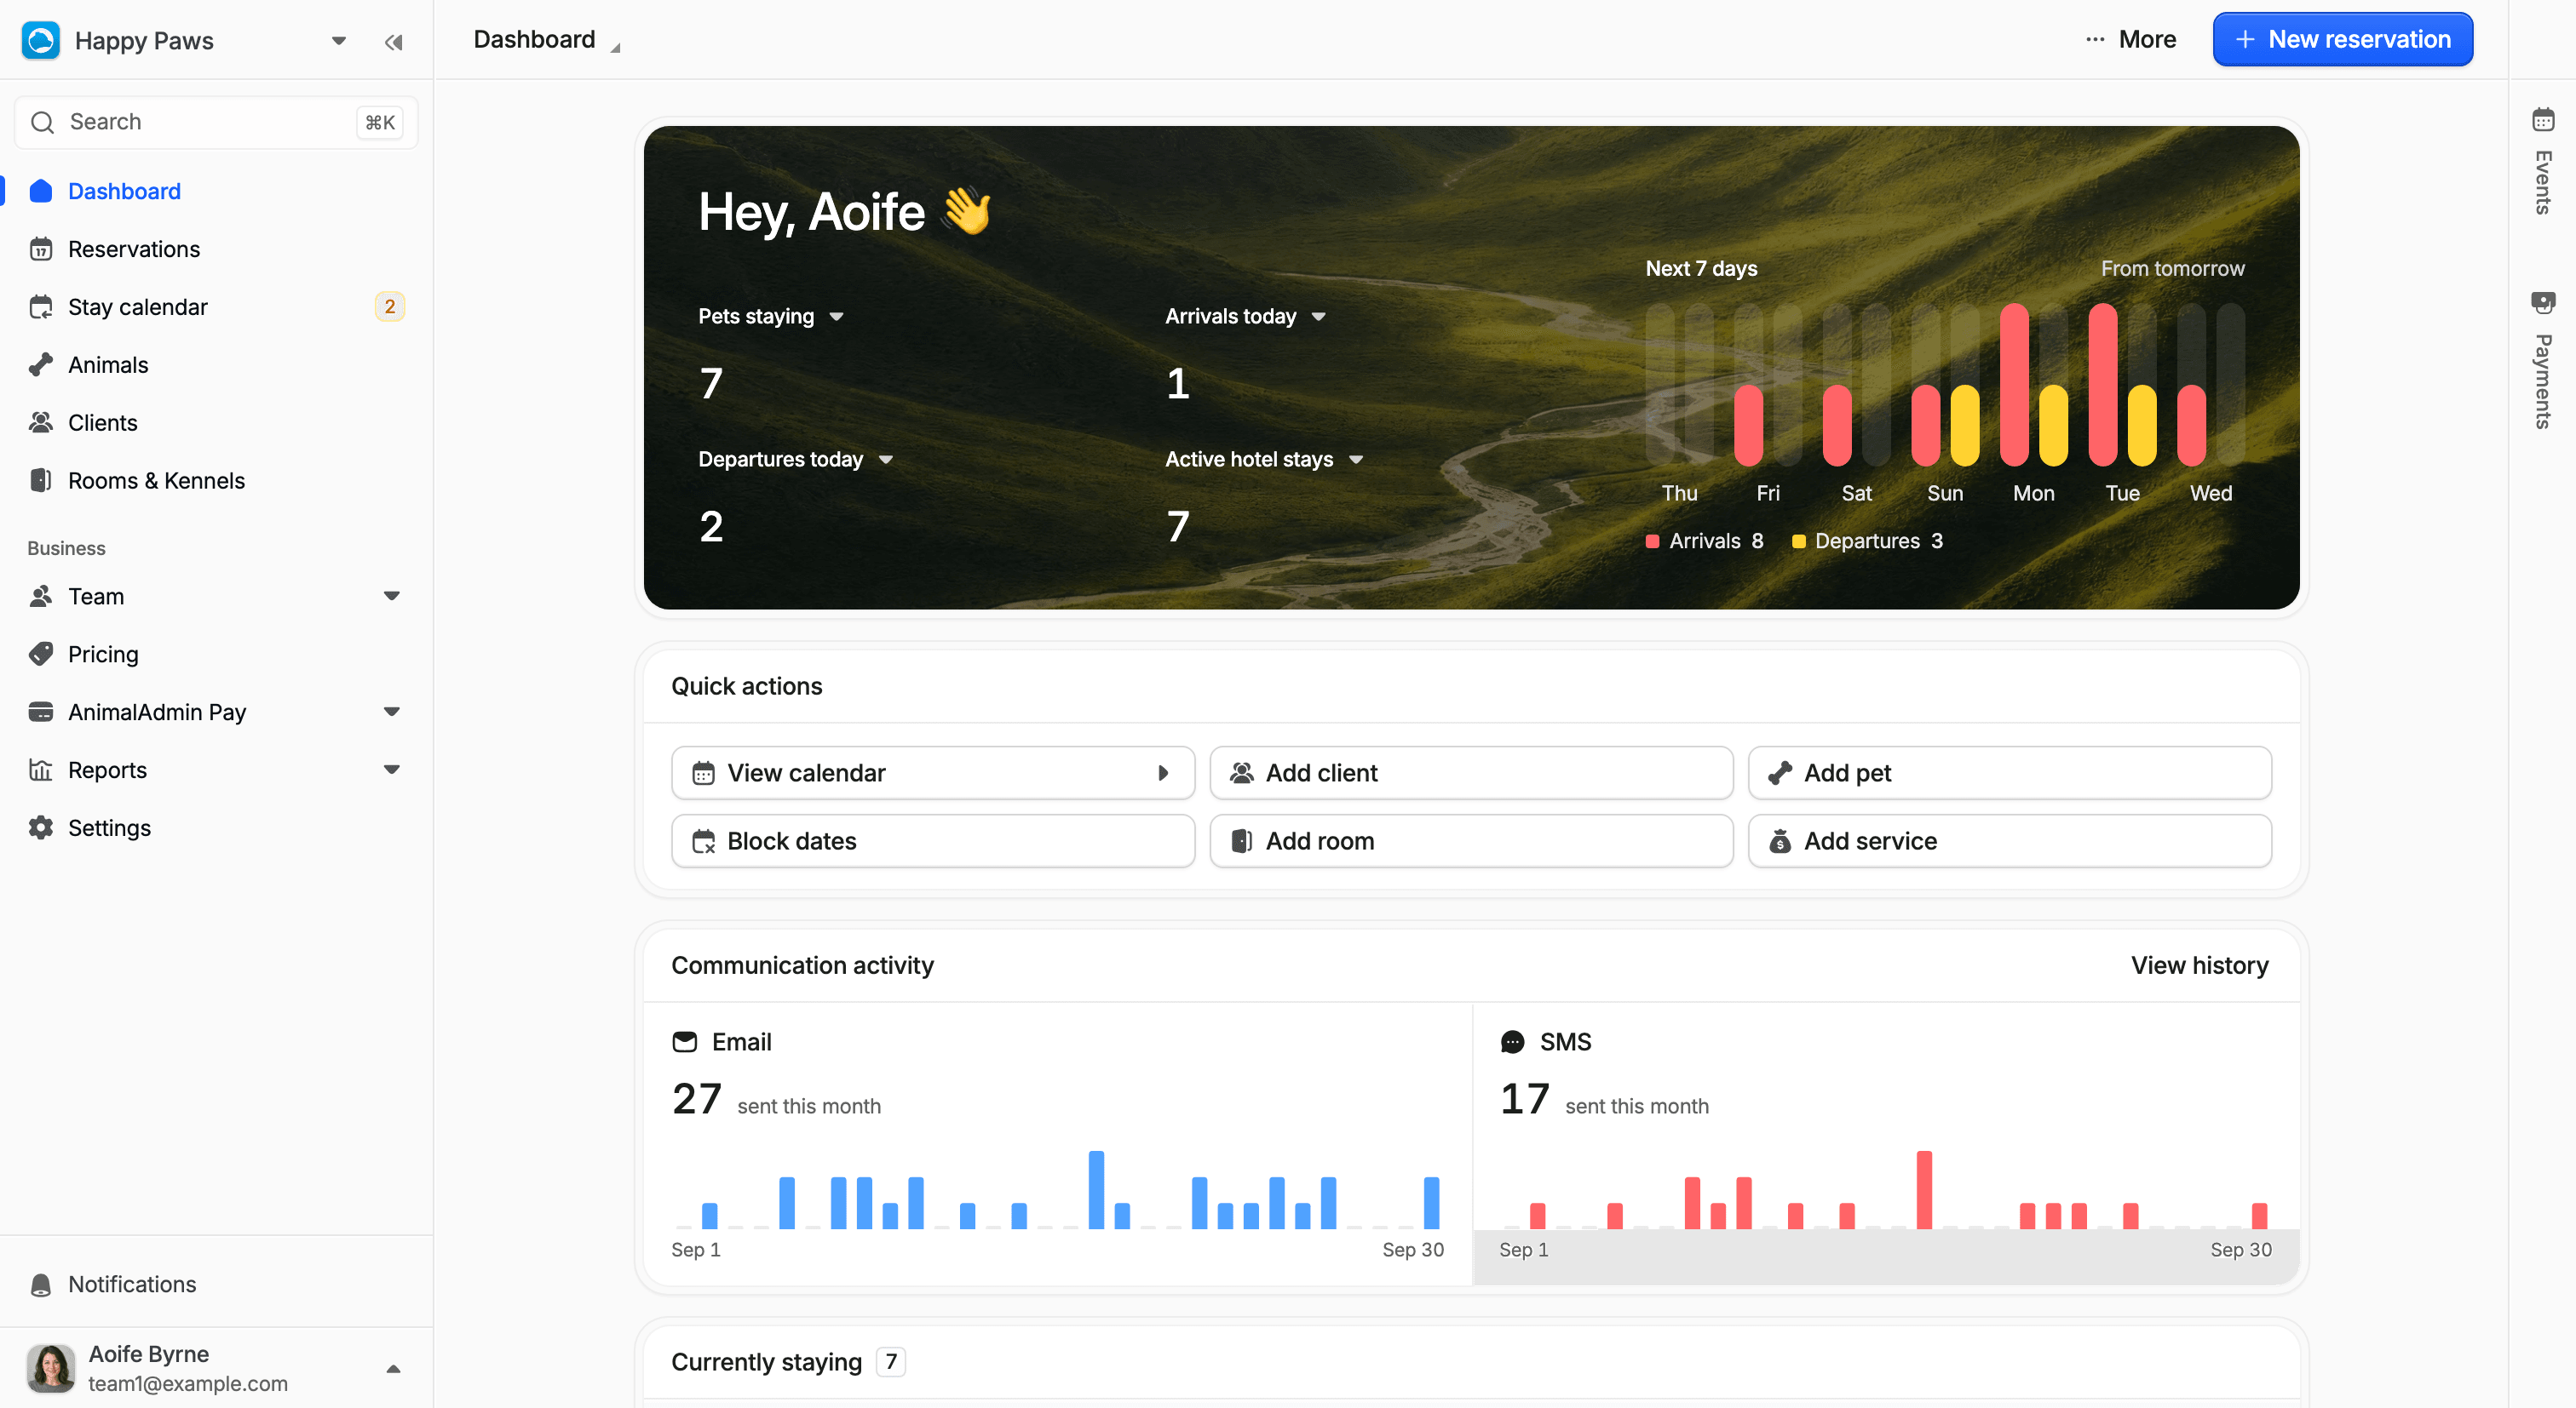Click the New reservation button

pos(2342,40)
